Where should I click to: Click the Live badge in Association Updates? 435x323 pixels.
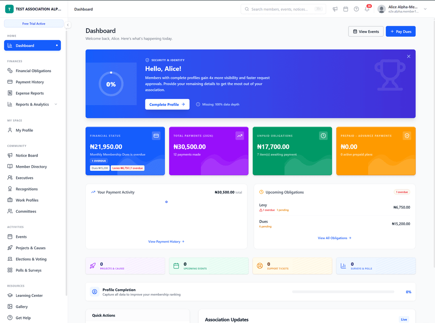[404, 320]
